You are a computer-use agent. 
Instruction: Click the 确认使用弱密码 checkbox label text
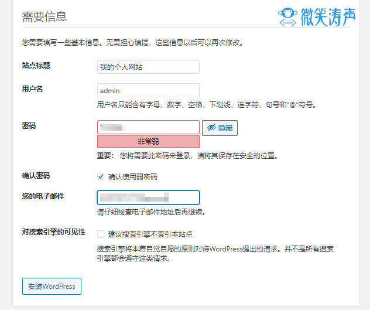point(132,177)
